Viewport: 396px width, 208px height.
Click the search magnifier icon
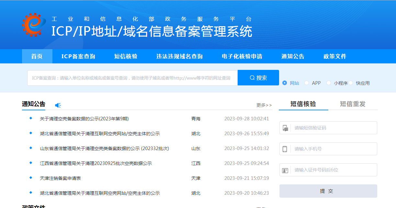pos(251,78)
